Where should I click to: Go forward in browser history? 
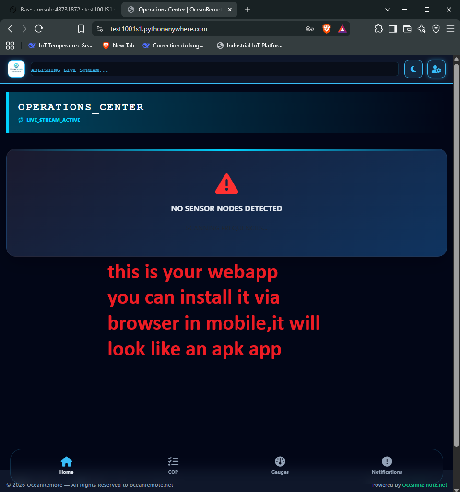[24, 29]
